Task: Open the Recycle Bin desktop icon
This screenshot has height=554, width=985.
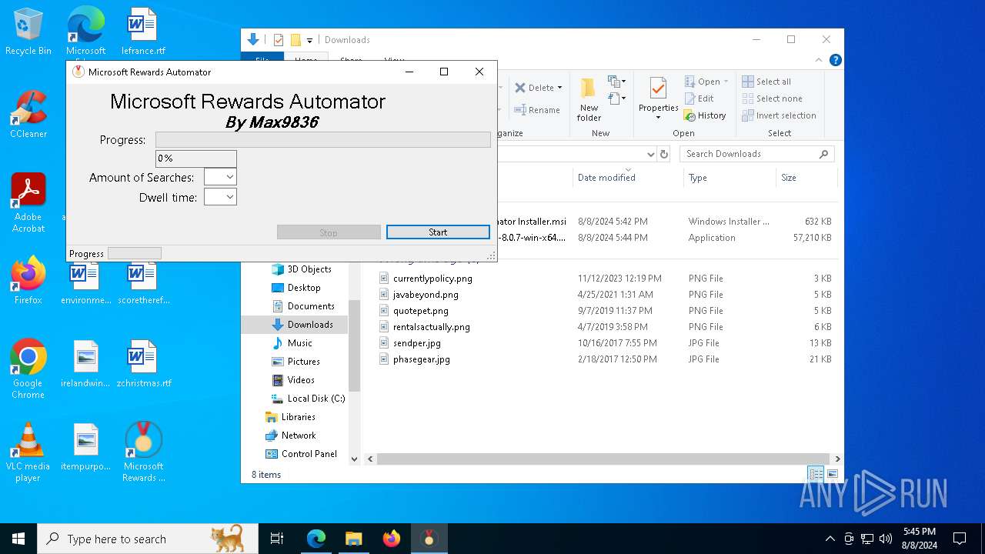Action: (28, 32)
